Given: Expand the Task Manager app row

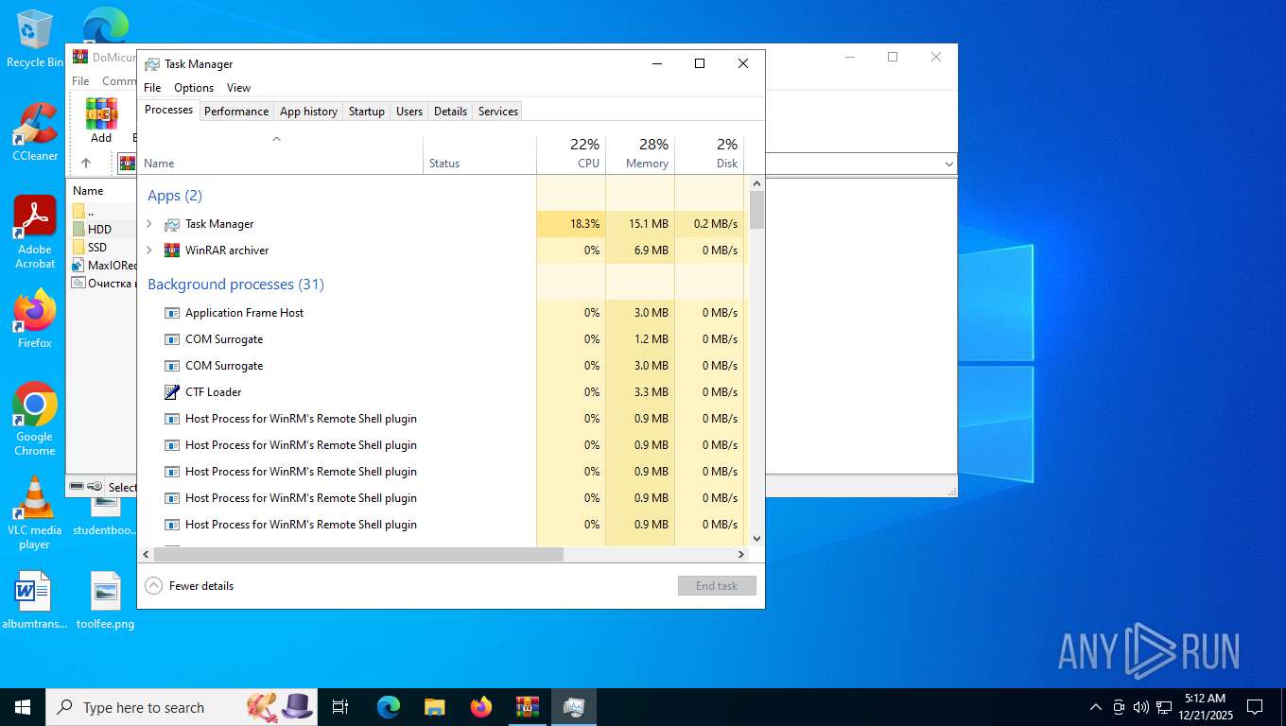Looking at the screenshot, I should pyautogui.click(x=149, y=224).
